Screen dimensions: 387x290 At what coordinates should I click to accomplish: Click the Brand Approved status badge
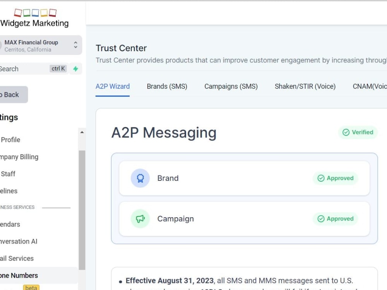(336, 178)
